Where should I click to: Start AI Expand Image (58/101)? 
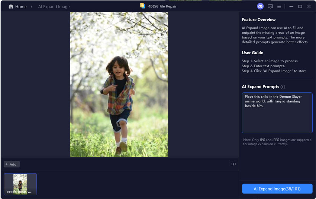(277, 189)
